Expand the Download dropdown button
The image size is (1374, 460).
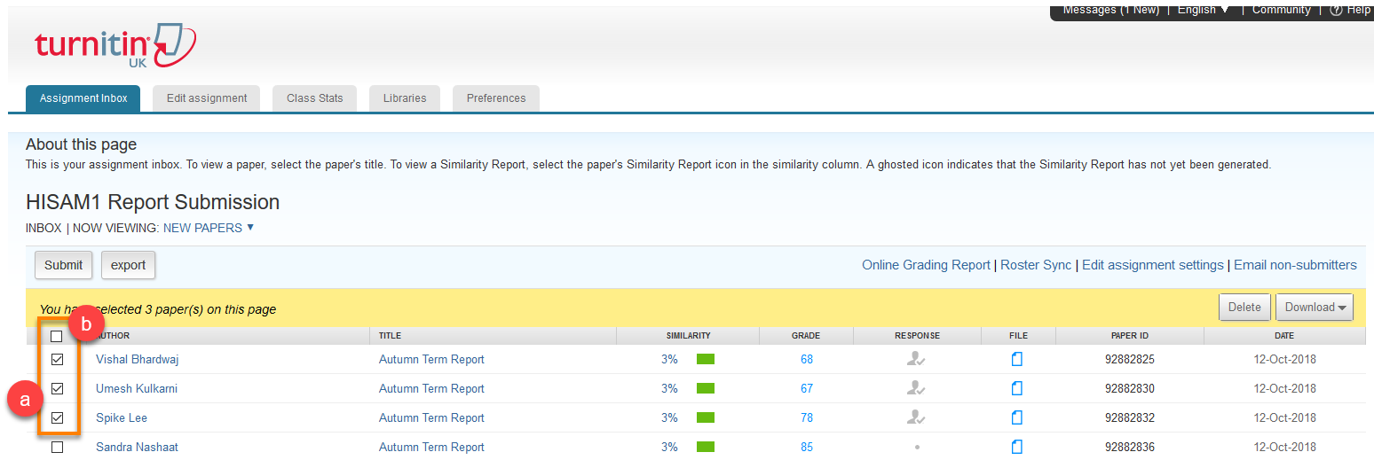pyautogui.click(x=1314, y=308)
